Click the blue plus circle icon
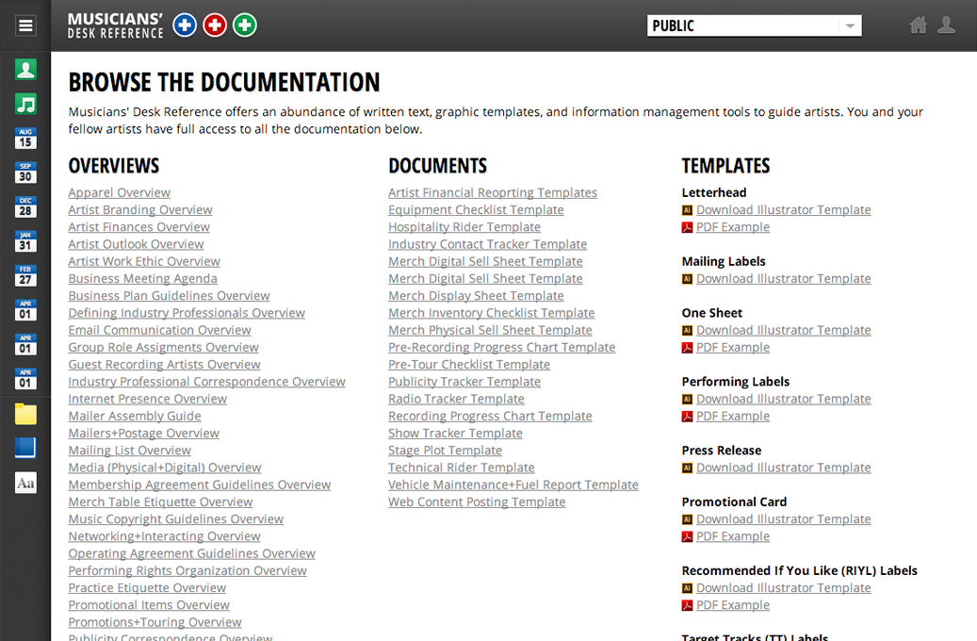The width and height of the screenshot is (977, 641). click(185, 25)
